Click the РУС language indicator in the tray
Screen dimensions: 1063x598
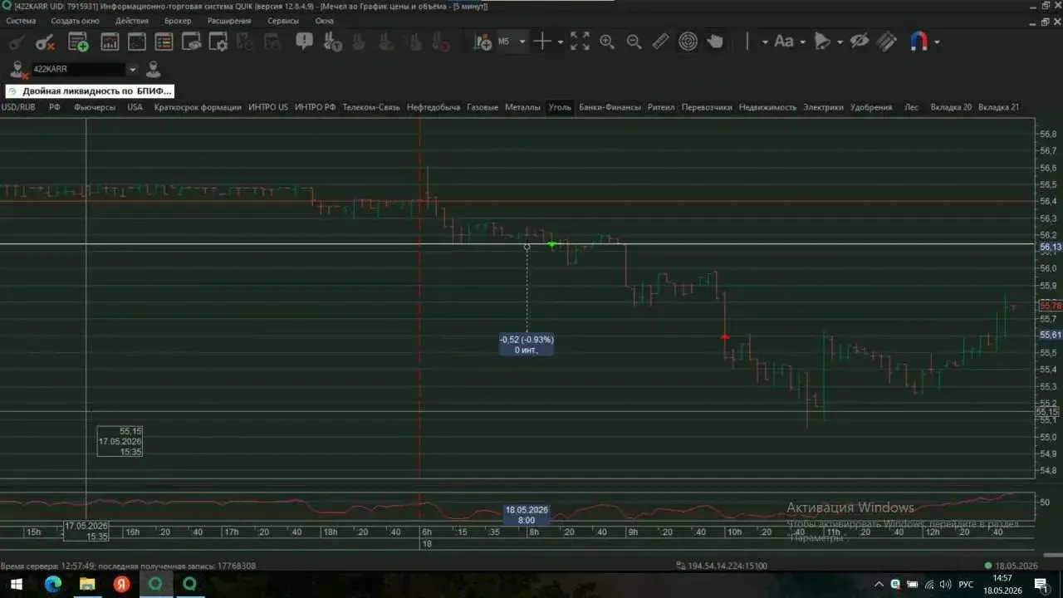[x=966, y=585]
